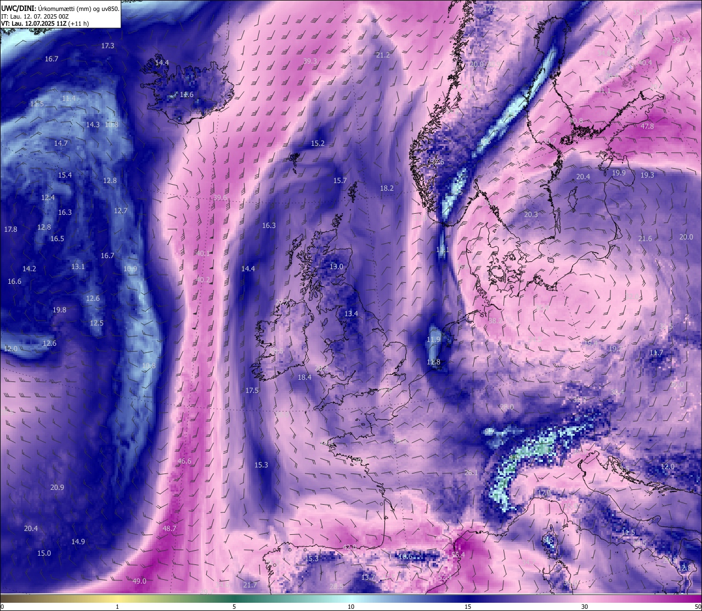The height and width of the screenshot is (611, 702).
Task: Click the 18.4 value label
Action: (304, 378)
